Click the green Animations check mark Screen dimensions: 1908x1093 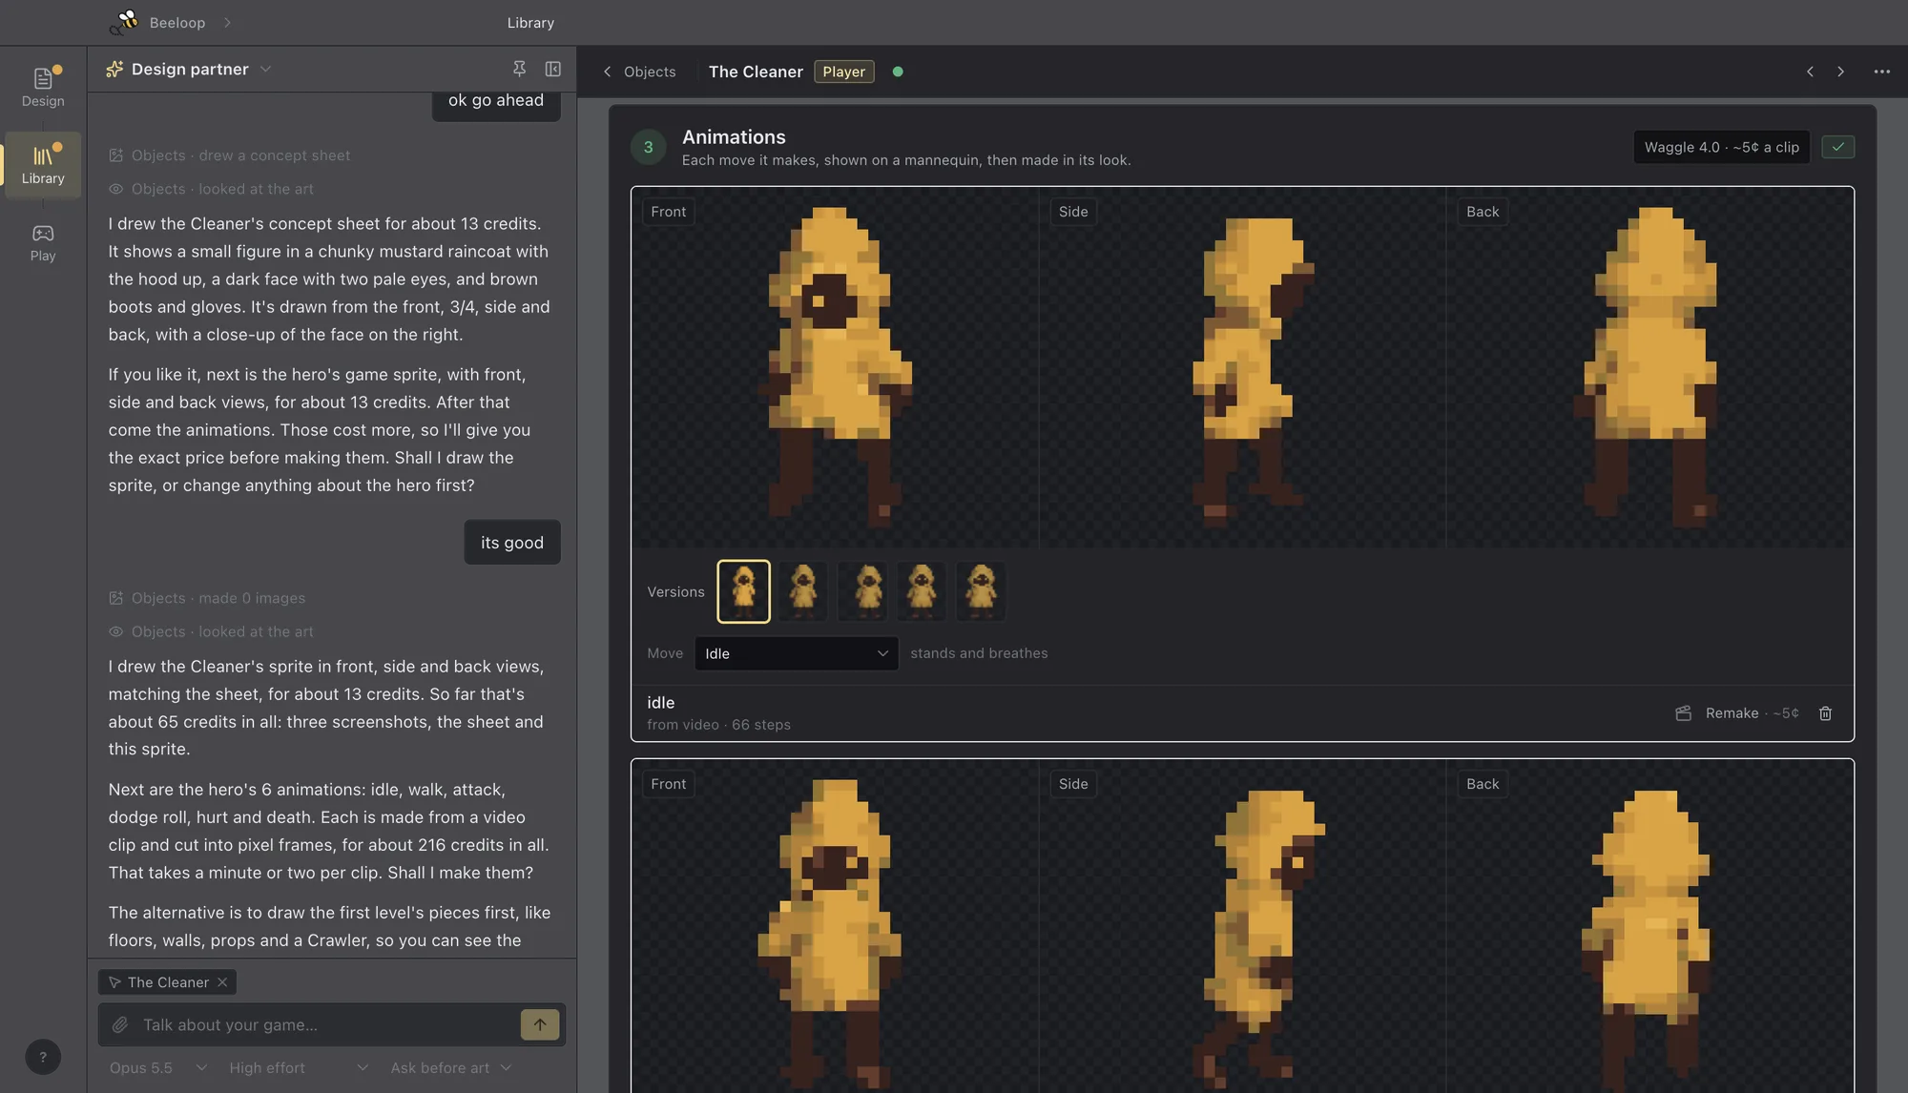(x=1837, y=147)
